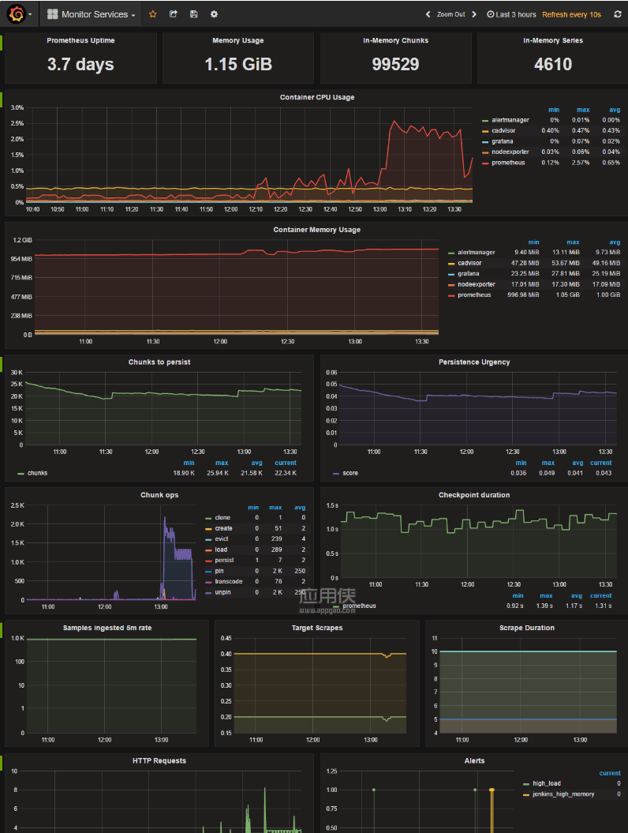This screenshot has height=833, width=628.
Task: Toggle persist series in Chunk ops legend
Action: click(224, 560)
